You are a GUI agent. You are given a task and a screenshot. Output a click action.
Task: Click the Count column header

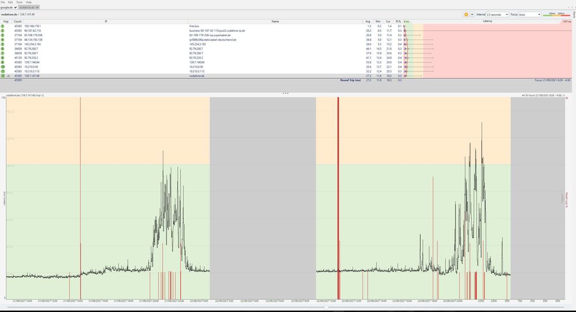pyautogui.click(x=18, y=22)
